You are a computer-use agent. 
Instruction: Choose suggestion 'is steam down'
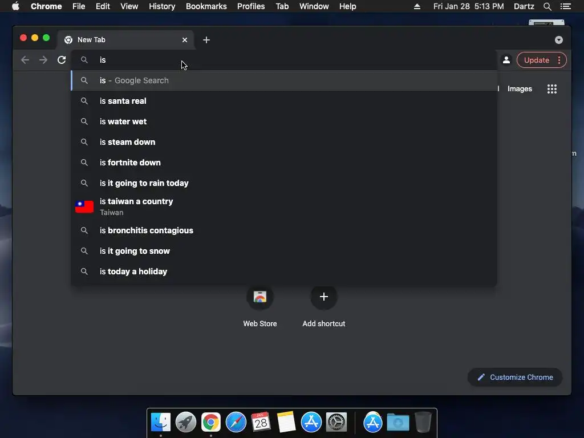point(284,142)
